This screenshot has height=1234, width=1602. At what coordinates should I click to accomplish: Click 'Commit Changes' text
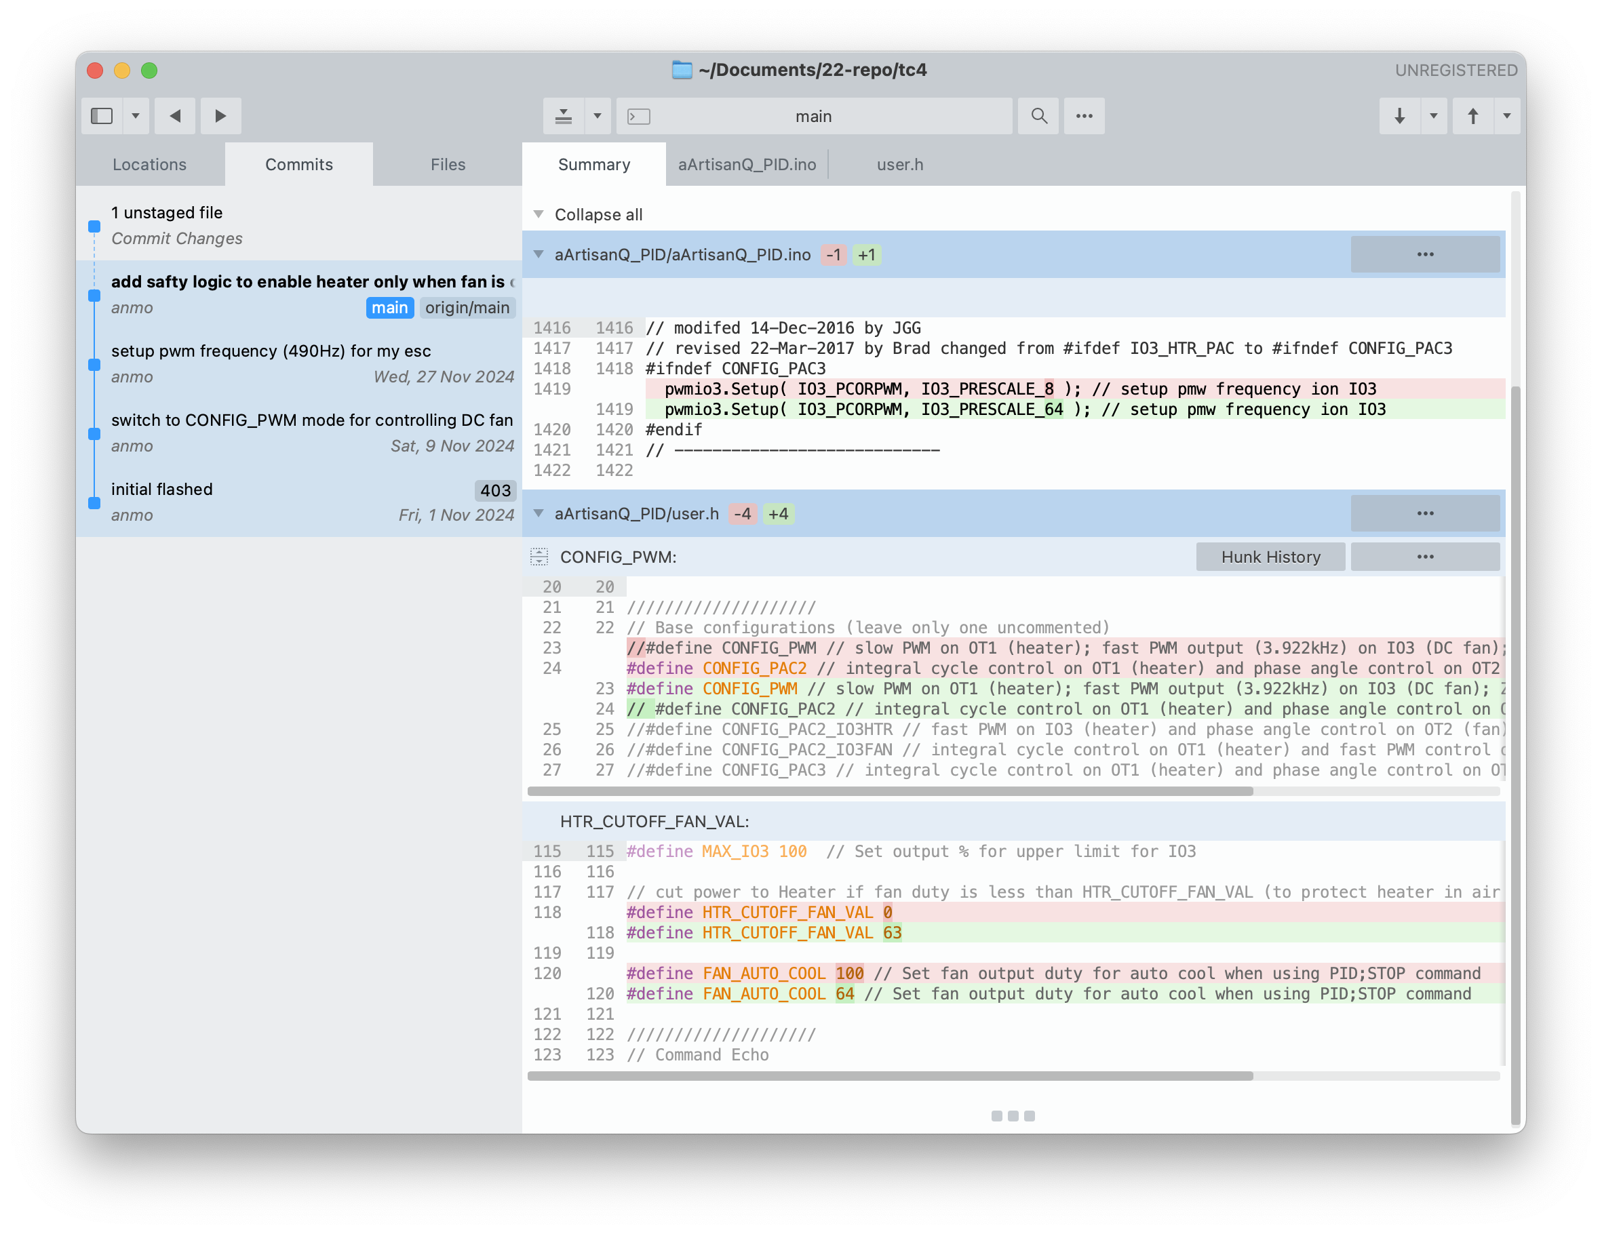click(x=177, y=238)
